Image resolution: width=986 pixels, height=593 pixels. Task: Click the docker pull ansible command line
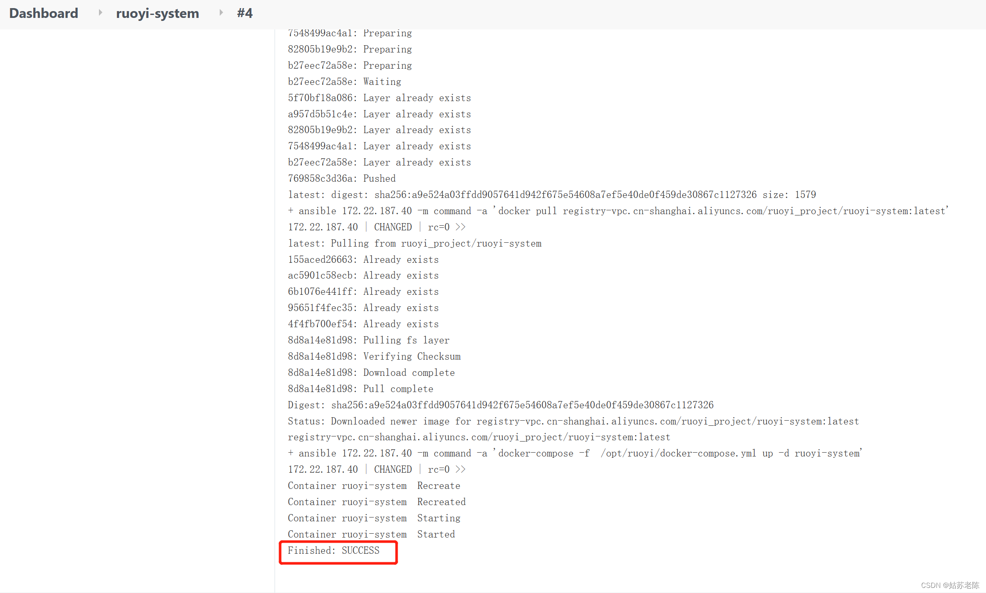(x=618, y=211)
